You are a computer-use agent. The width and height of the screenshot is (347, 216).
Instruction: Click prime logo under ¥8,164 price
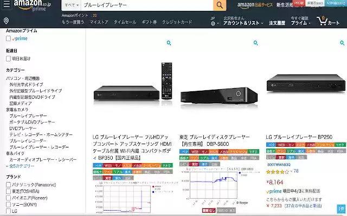click(274, 191)
